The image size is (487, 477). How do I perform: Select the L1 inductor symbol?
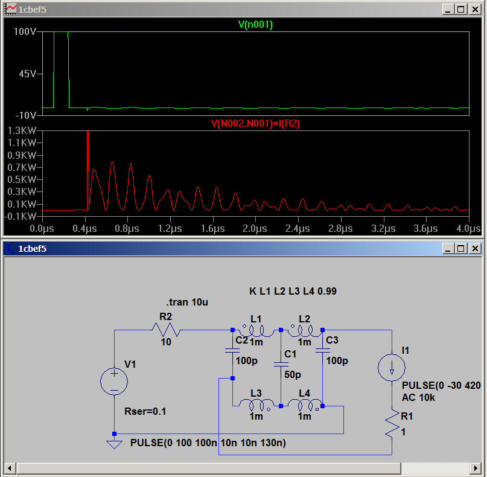pyautogui.click(x=256, y=330)
